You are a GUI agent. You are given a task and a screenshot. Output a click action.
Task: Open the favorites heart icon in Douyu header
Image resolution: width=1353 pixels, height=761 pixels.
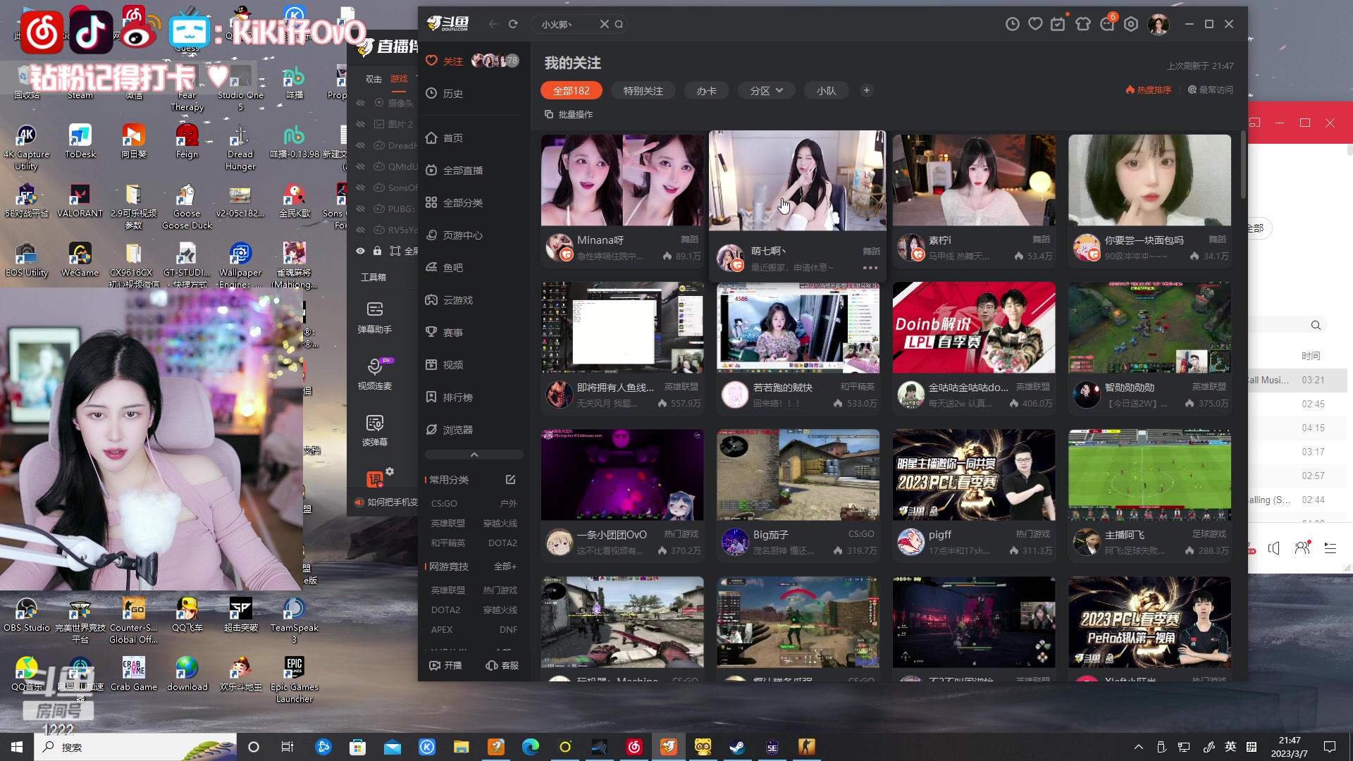1035,24
